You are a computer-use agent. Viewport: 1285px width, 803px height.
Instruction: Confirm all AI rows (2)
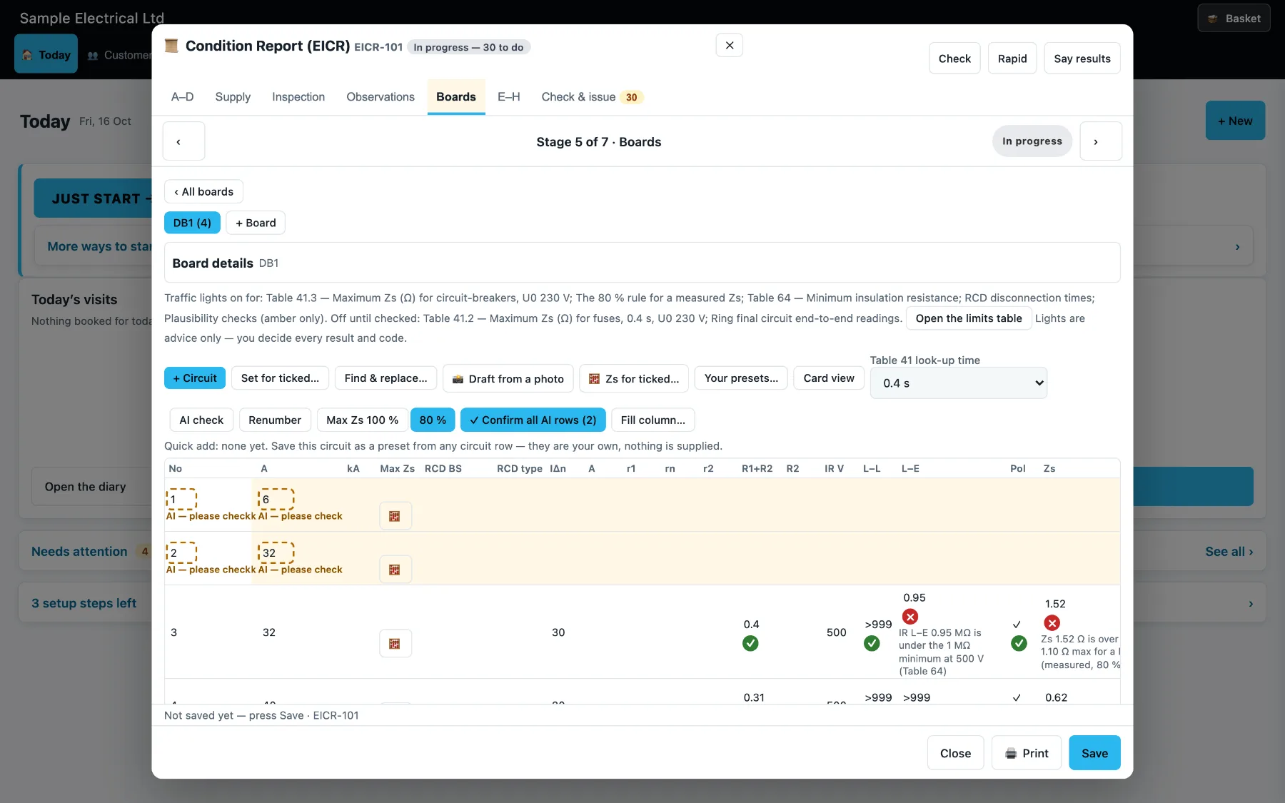[x=533, y=420]
